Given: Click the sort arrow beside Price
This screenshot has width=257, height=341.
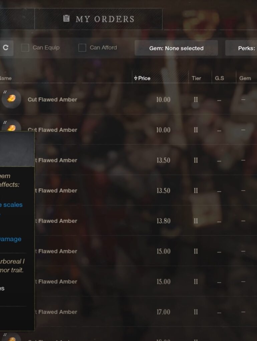Looking at the screenshot, I should (x=136, y=78).
